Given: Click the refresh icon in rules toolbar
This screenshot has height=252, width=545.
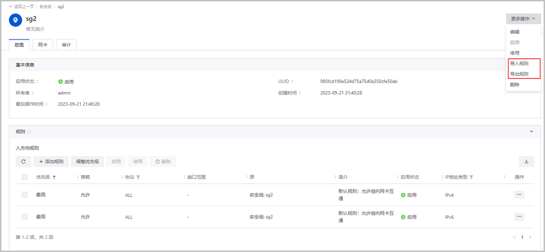Looking at the screenshot, I should tap(23, 162).
